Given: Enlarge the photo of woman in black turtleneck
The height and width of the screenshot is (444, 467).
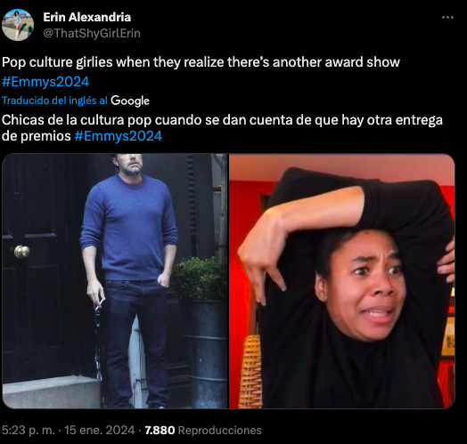Looking at the screenshot, I should point(342,281).
